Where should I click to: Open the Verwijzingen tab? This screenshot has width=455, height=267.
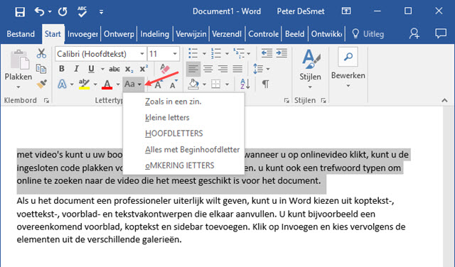tap(191, 34)
